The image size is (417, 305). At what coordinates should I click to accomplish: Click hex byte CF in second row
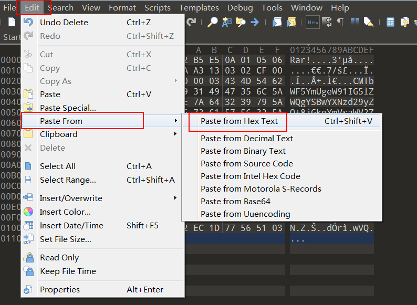[x=262, y=70]
